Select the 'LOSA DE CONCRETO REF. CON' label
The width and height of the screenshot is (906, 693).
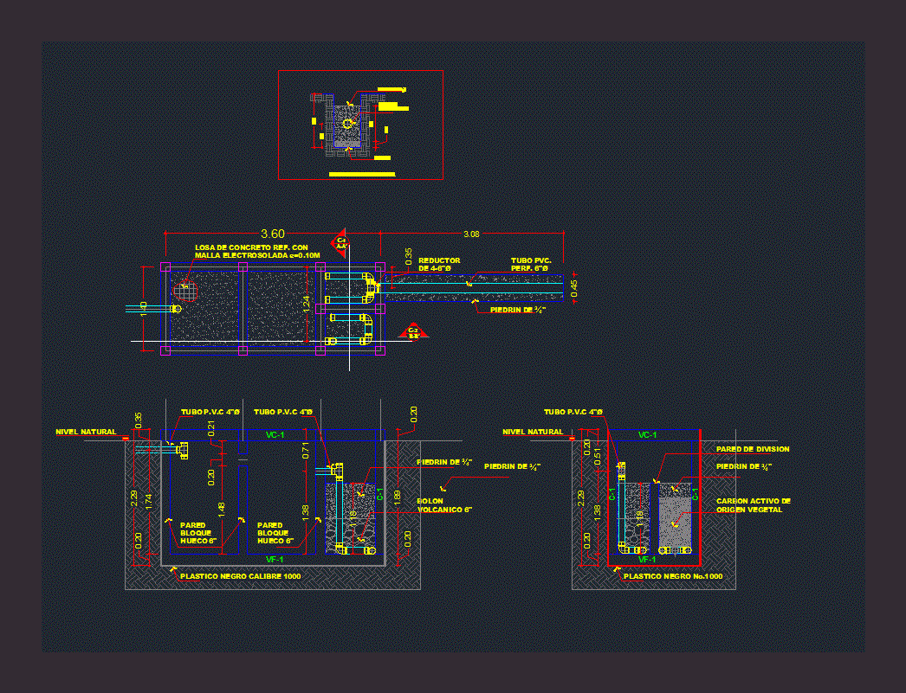pyautogui.click(x=251, y=247)
